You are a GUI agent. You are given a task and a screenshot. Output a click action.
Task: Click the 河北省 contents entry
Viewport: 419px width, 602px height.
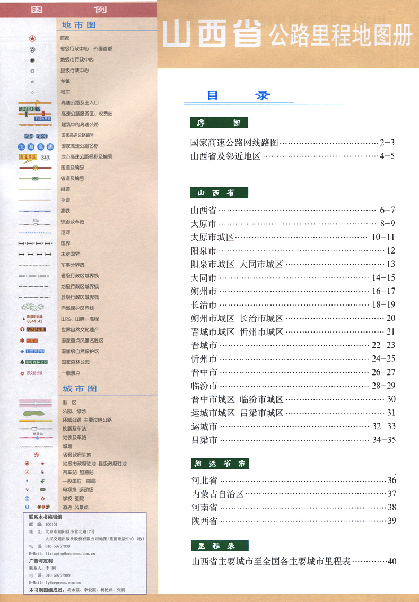(x=294, y=481)
